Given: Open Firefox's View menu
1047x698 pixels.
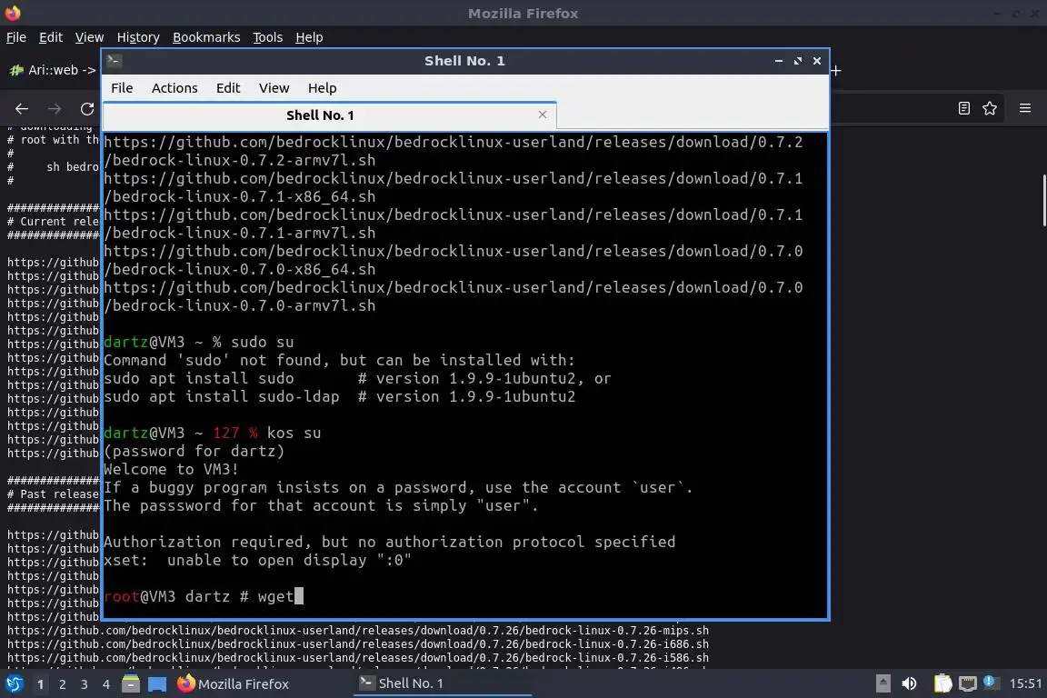Looking at the screenshot, I should (89, 37).
